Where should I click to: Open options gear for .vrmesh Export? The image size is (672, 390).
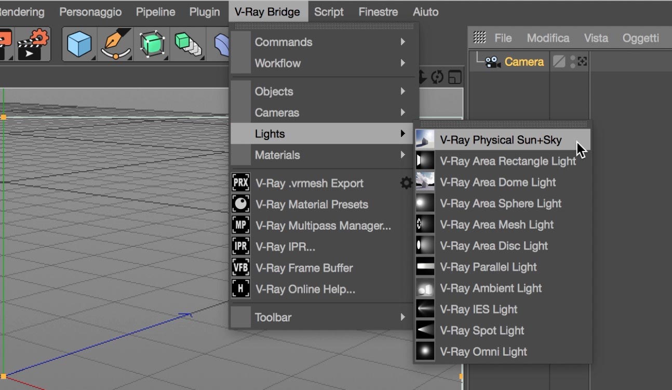[406, 183]
